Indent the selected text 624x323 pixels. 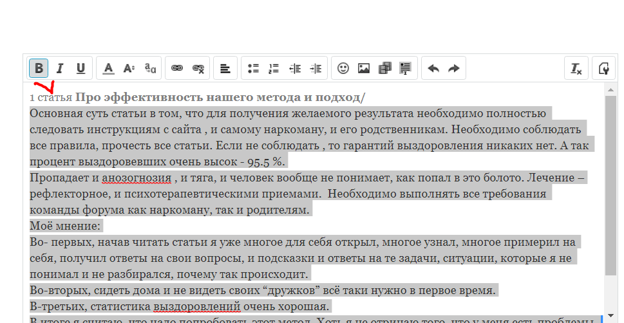(x=316, y=68)
